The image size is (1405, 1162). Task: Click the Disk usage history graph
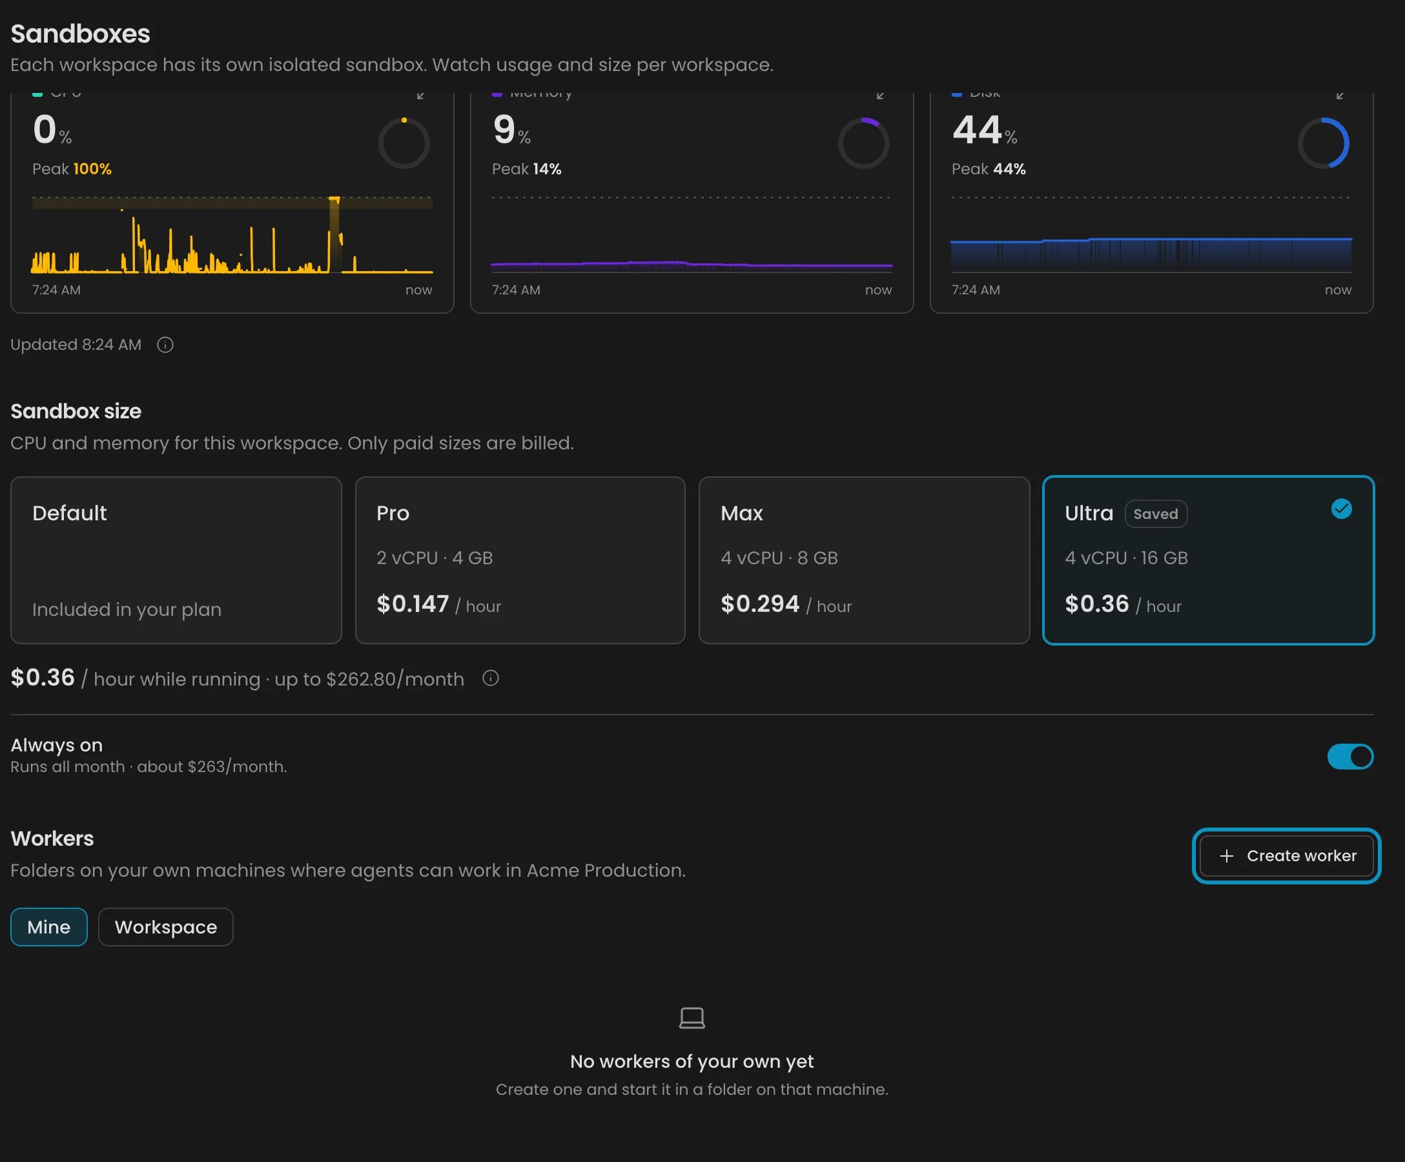pyautogui.click(x=1151, y=254)
